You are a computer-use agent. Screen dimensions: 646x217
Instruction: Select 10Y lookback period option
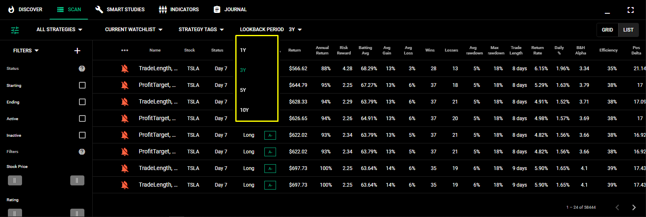(256, 110)
